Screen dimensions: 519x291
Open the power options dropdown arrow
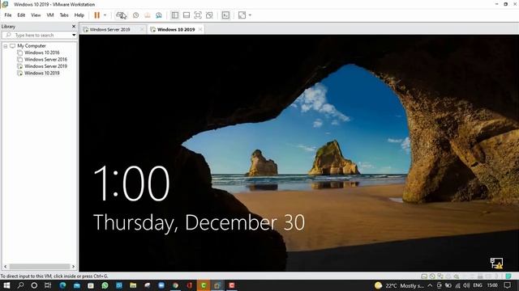105,15
